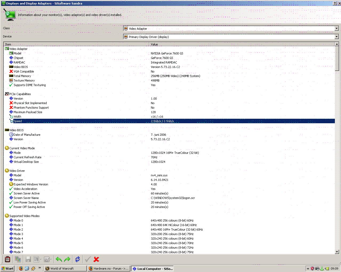341x272 pixels.
Task: Click the Value column header
Action: 242,44
